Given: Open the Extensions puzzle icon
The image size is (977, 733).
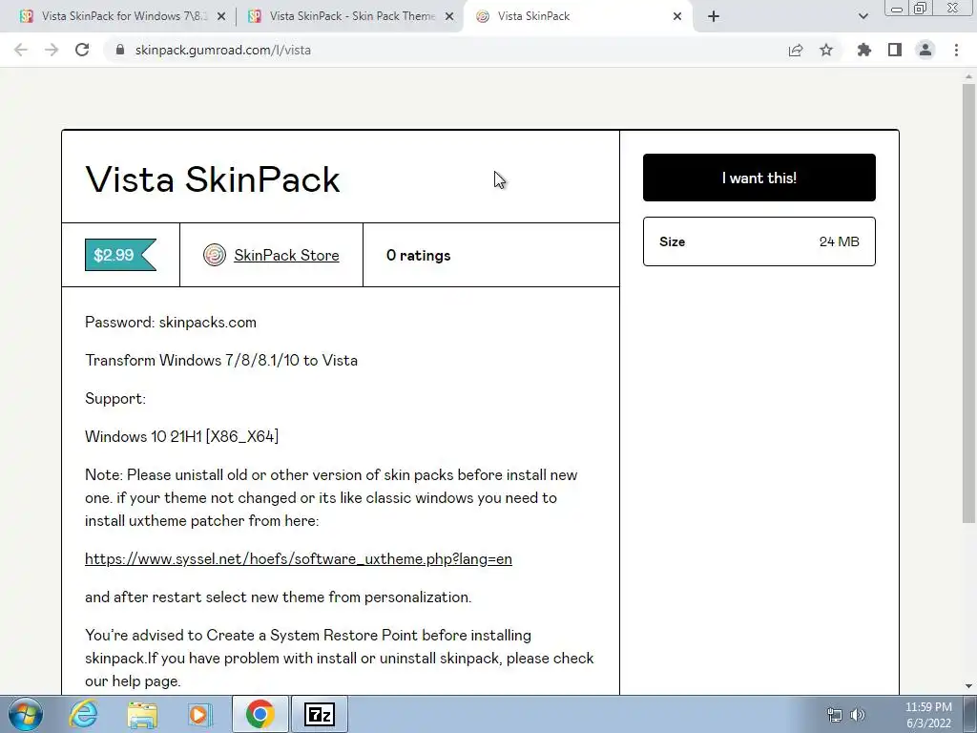Looking at the screenshot, I should (863, 50).
